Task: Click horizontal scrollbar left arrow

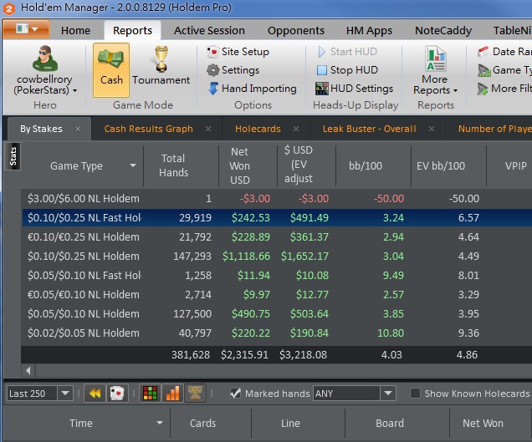Action: [28, 371]
